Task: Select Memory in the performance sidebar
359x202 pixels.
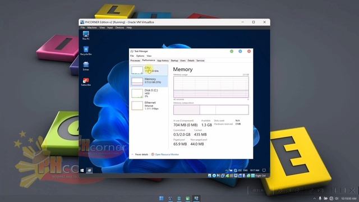Action: 149,81
